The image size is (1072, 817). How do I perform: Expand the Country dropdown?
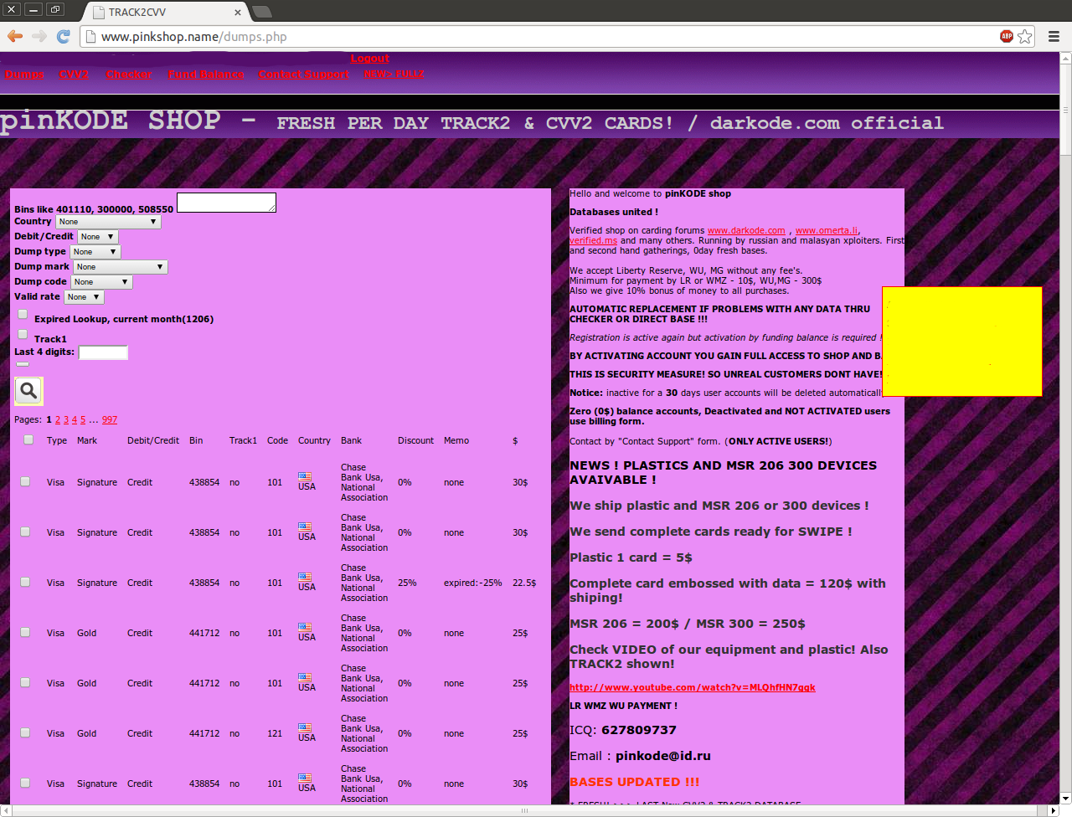point(108,222)
